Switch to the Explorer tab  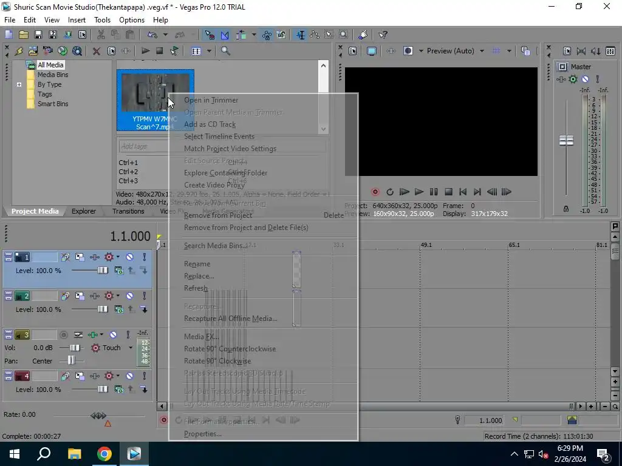pyautogui.click(x=84, y=211)
